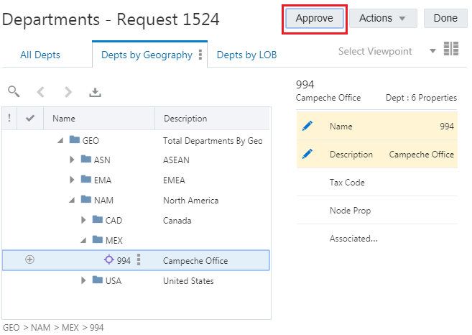Expand the ASN folder node
Screen dimensions: 472x335
tap(72, 160)
